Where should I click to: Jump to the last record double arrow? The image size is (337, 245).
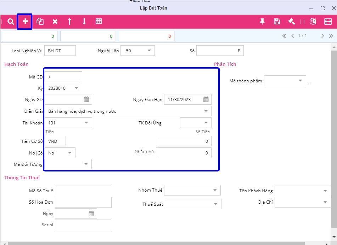[x=331, y=36]
